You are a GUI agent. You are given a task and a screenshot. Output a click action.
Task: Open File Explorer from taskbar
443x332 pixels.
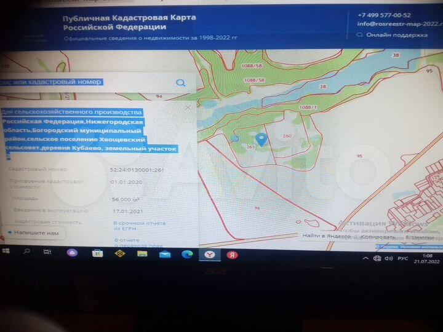coord(142,254)
